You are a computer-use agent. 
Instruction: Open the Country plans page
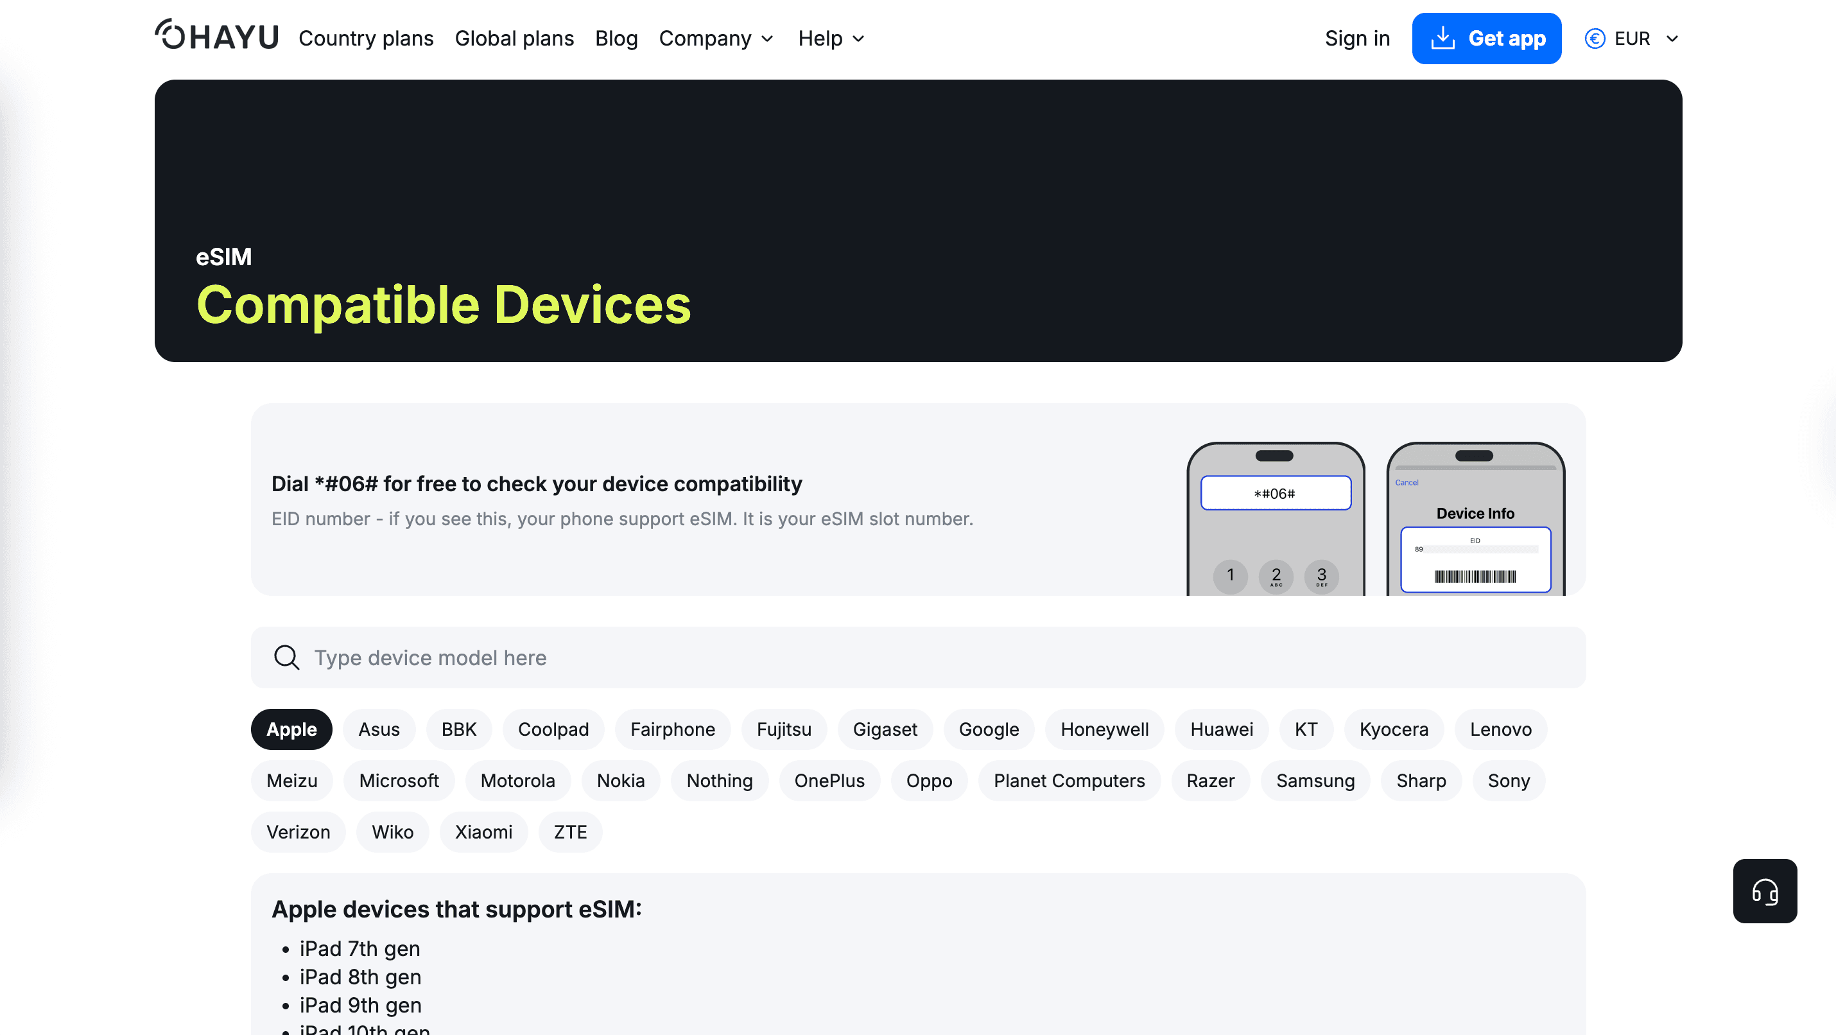(x=366, y=39)
